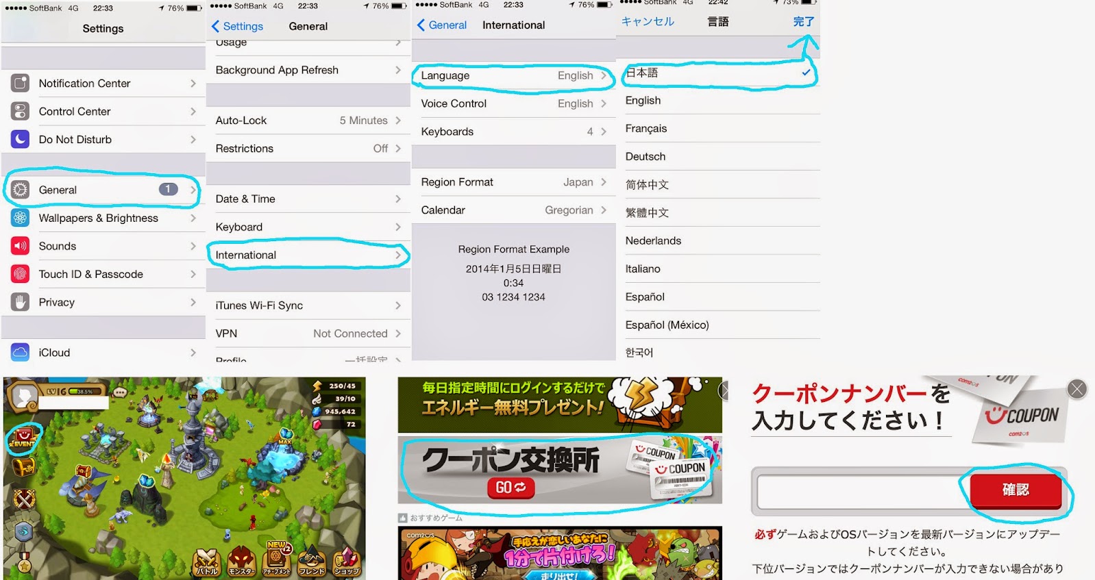Select 日本語 language option

(x=718, y=73)
